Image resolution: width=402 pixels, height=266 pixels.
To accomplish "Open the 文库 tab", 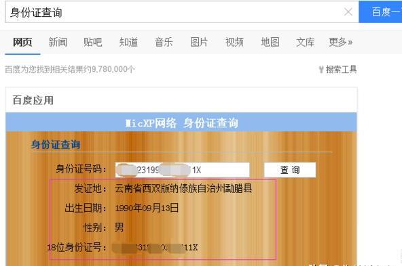I will [x=305, y=42].
